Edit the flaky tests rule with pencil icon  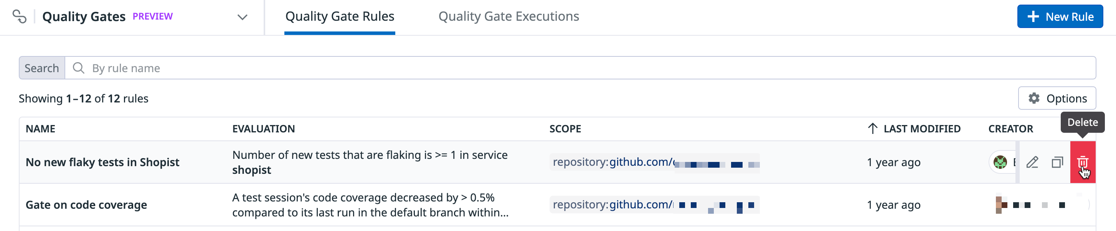pyautogui.click(x=1032, y=163)
